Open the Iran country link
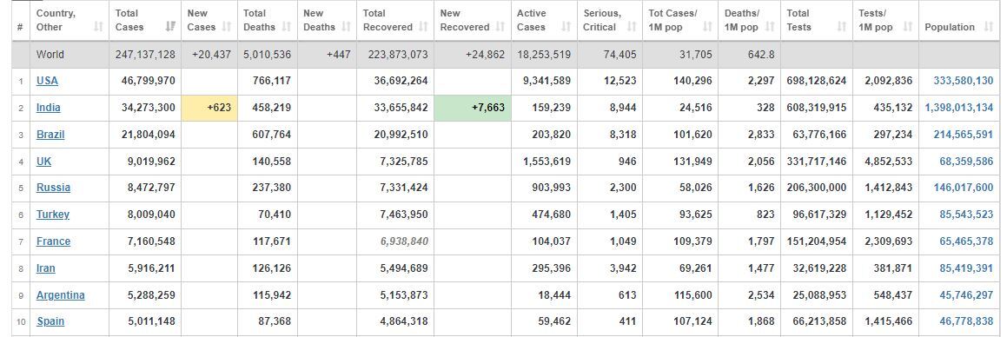1007x337 pixels. [x=45, y=268]
